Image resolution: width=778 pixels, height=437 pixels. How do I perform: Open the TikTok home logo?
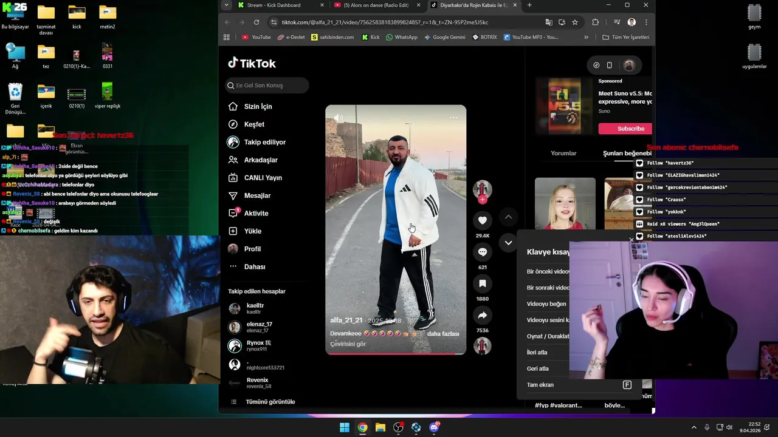252,63
